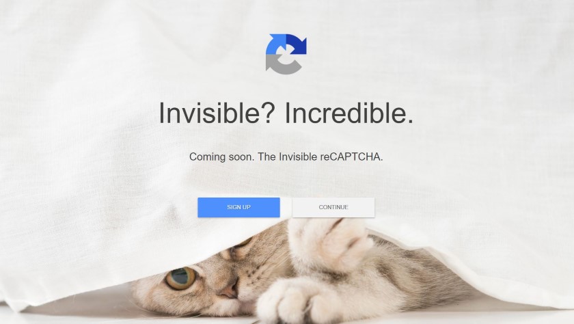Click the cat's raised paw under the CONTINUE button
Image resolution: width=574 pixels, height=324 pixels.
330,244
